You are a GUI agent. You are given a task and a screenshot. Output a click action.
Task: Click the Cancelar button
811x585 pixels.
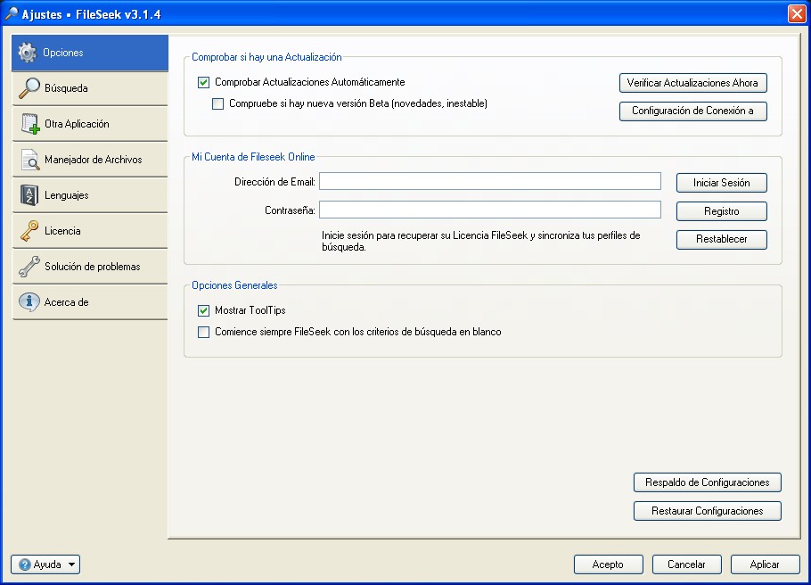687,564
